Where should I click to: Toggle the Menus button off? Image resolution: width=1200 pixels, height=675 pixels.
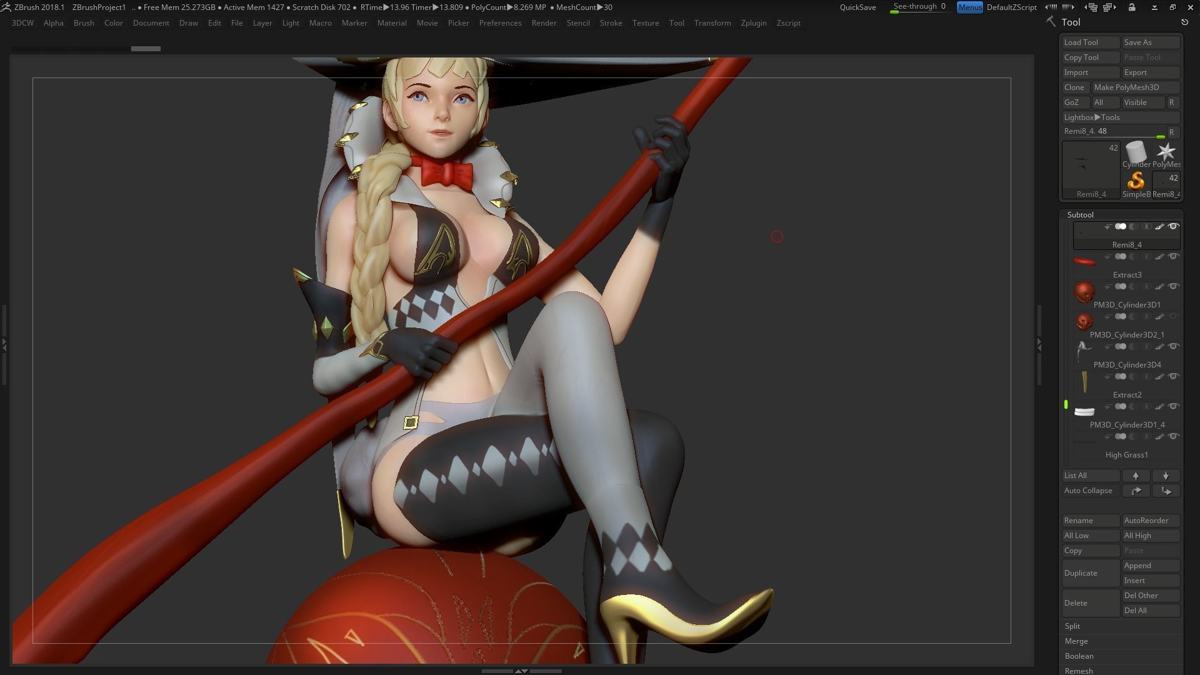[969, 7]
